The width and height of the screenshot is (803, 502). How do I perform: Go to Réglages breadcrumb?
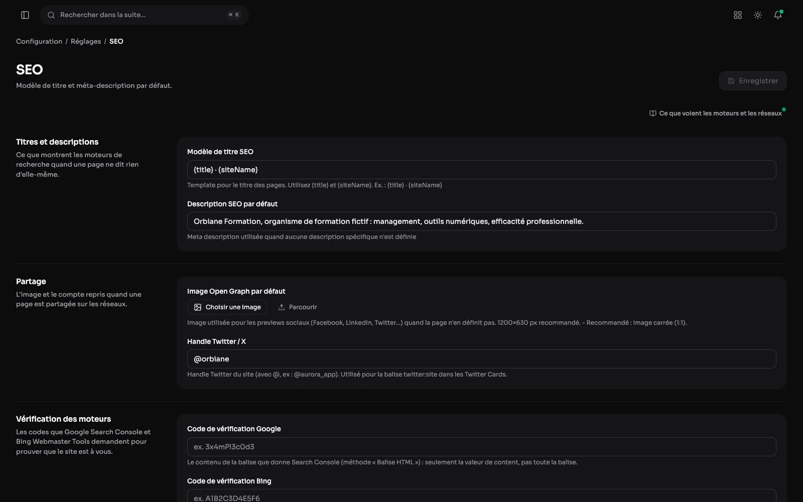pos(86,41)
